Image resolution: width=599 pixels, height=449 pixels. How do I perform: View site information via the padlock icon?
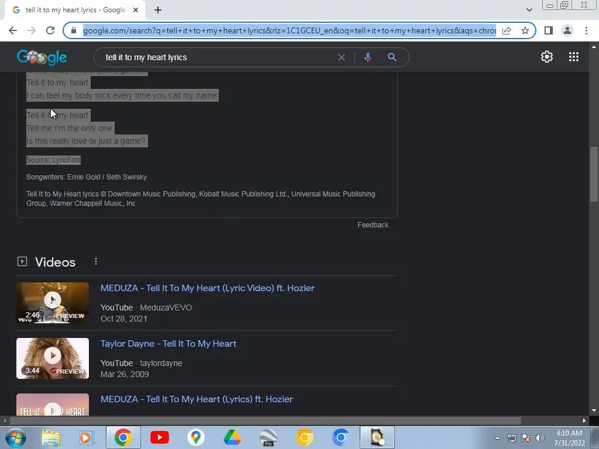pyautogui.click(x=74, y=30)
